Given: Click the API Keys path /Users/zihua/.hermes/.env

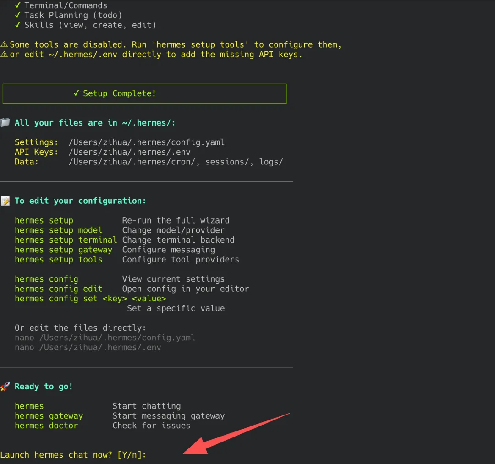Looking at the screenshot, I should (x=129, y=152).
